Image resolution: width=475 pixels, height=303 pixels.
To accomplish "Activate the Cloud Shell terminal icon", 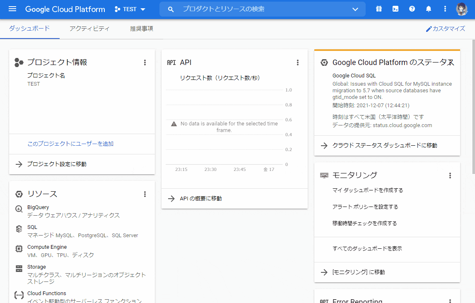I will (395, 9).
